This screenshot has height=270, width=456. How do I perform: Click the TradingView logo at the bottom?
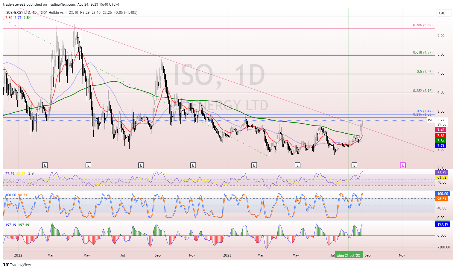tap(17, 265)
